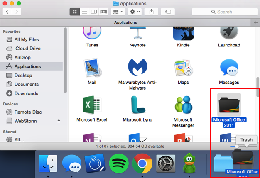The image size is (260, 178).
Task: Click the Favorites sidebar heading
Action: 12,32
